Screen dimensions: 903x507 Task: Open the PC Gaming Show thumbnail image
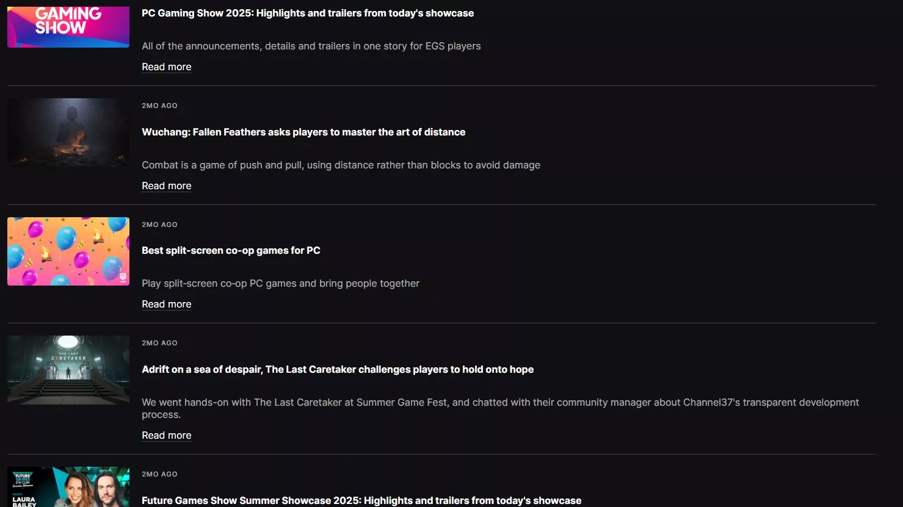[x=68, y=26]
